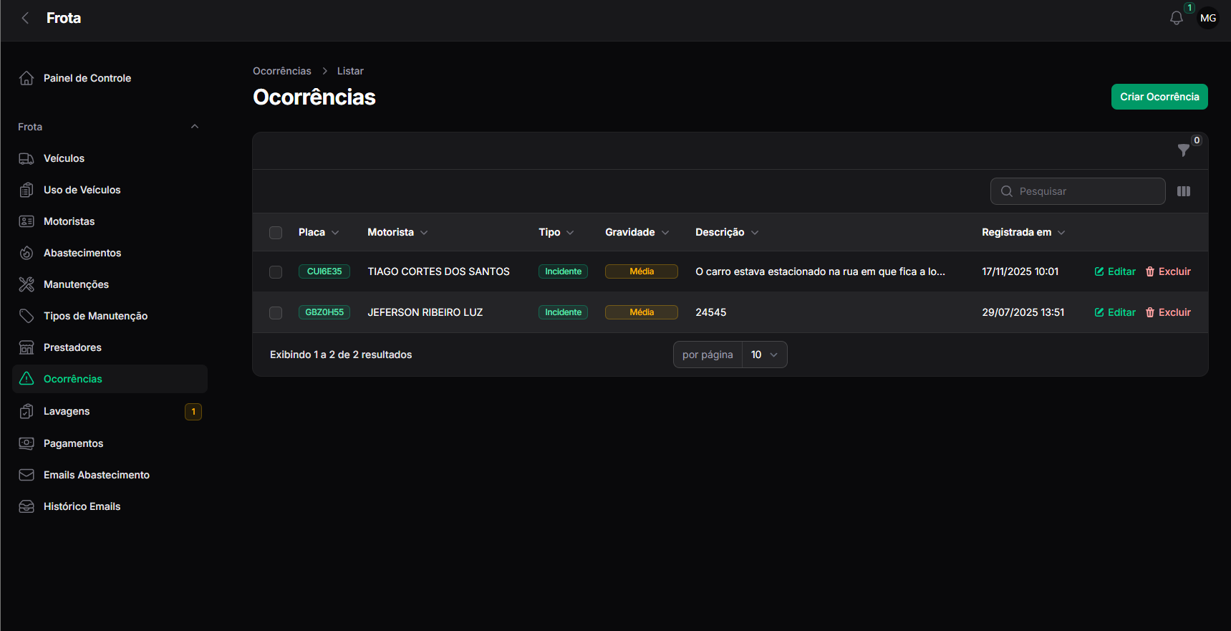This screenshot has height=631, width=1231.
Task: Open the per-page results dropdown
Action: 765,355
